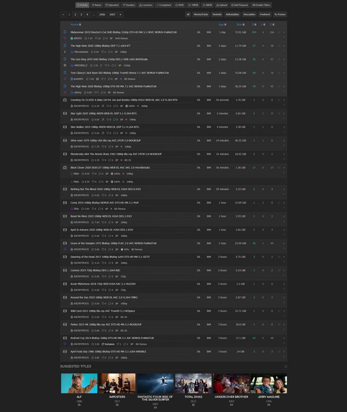Image resolution: width=347 pixels, height=412 pixels.
Task: Select the Movies/Packs category tab
Action: coord(201,14)
